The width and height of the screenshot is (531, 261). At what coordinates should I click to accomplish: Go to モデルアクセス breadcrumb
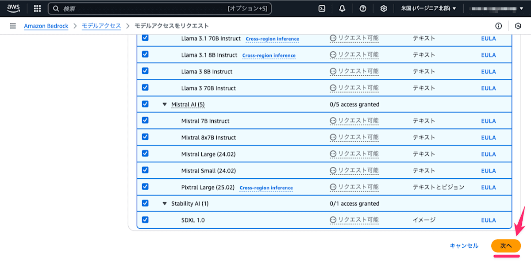[x=101, y=26]
